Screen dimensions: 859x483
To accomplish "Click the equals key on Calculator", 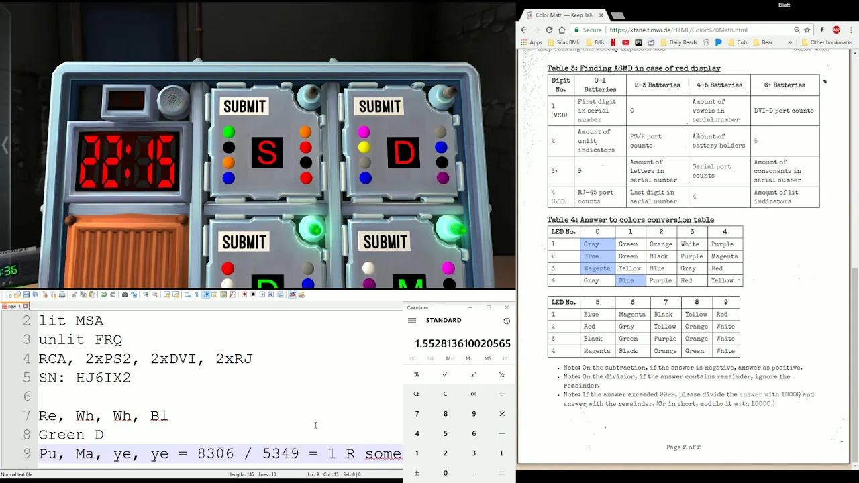I will 501,473.
